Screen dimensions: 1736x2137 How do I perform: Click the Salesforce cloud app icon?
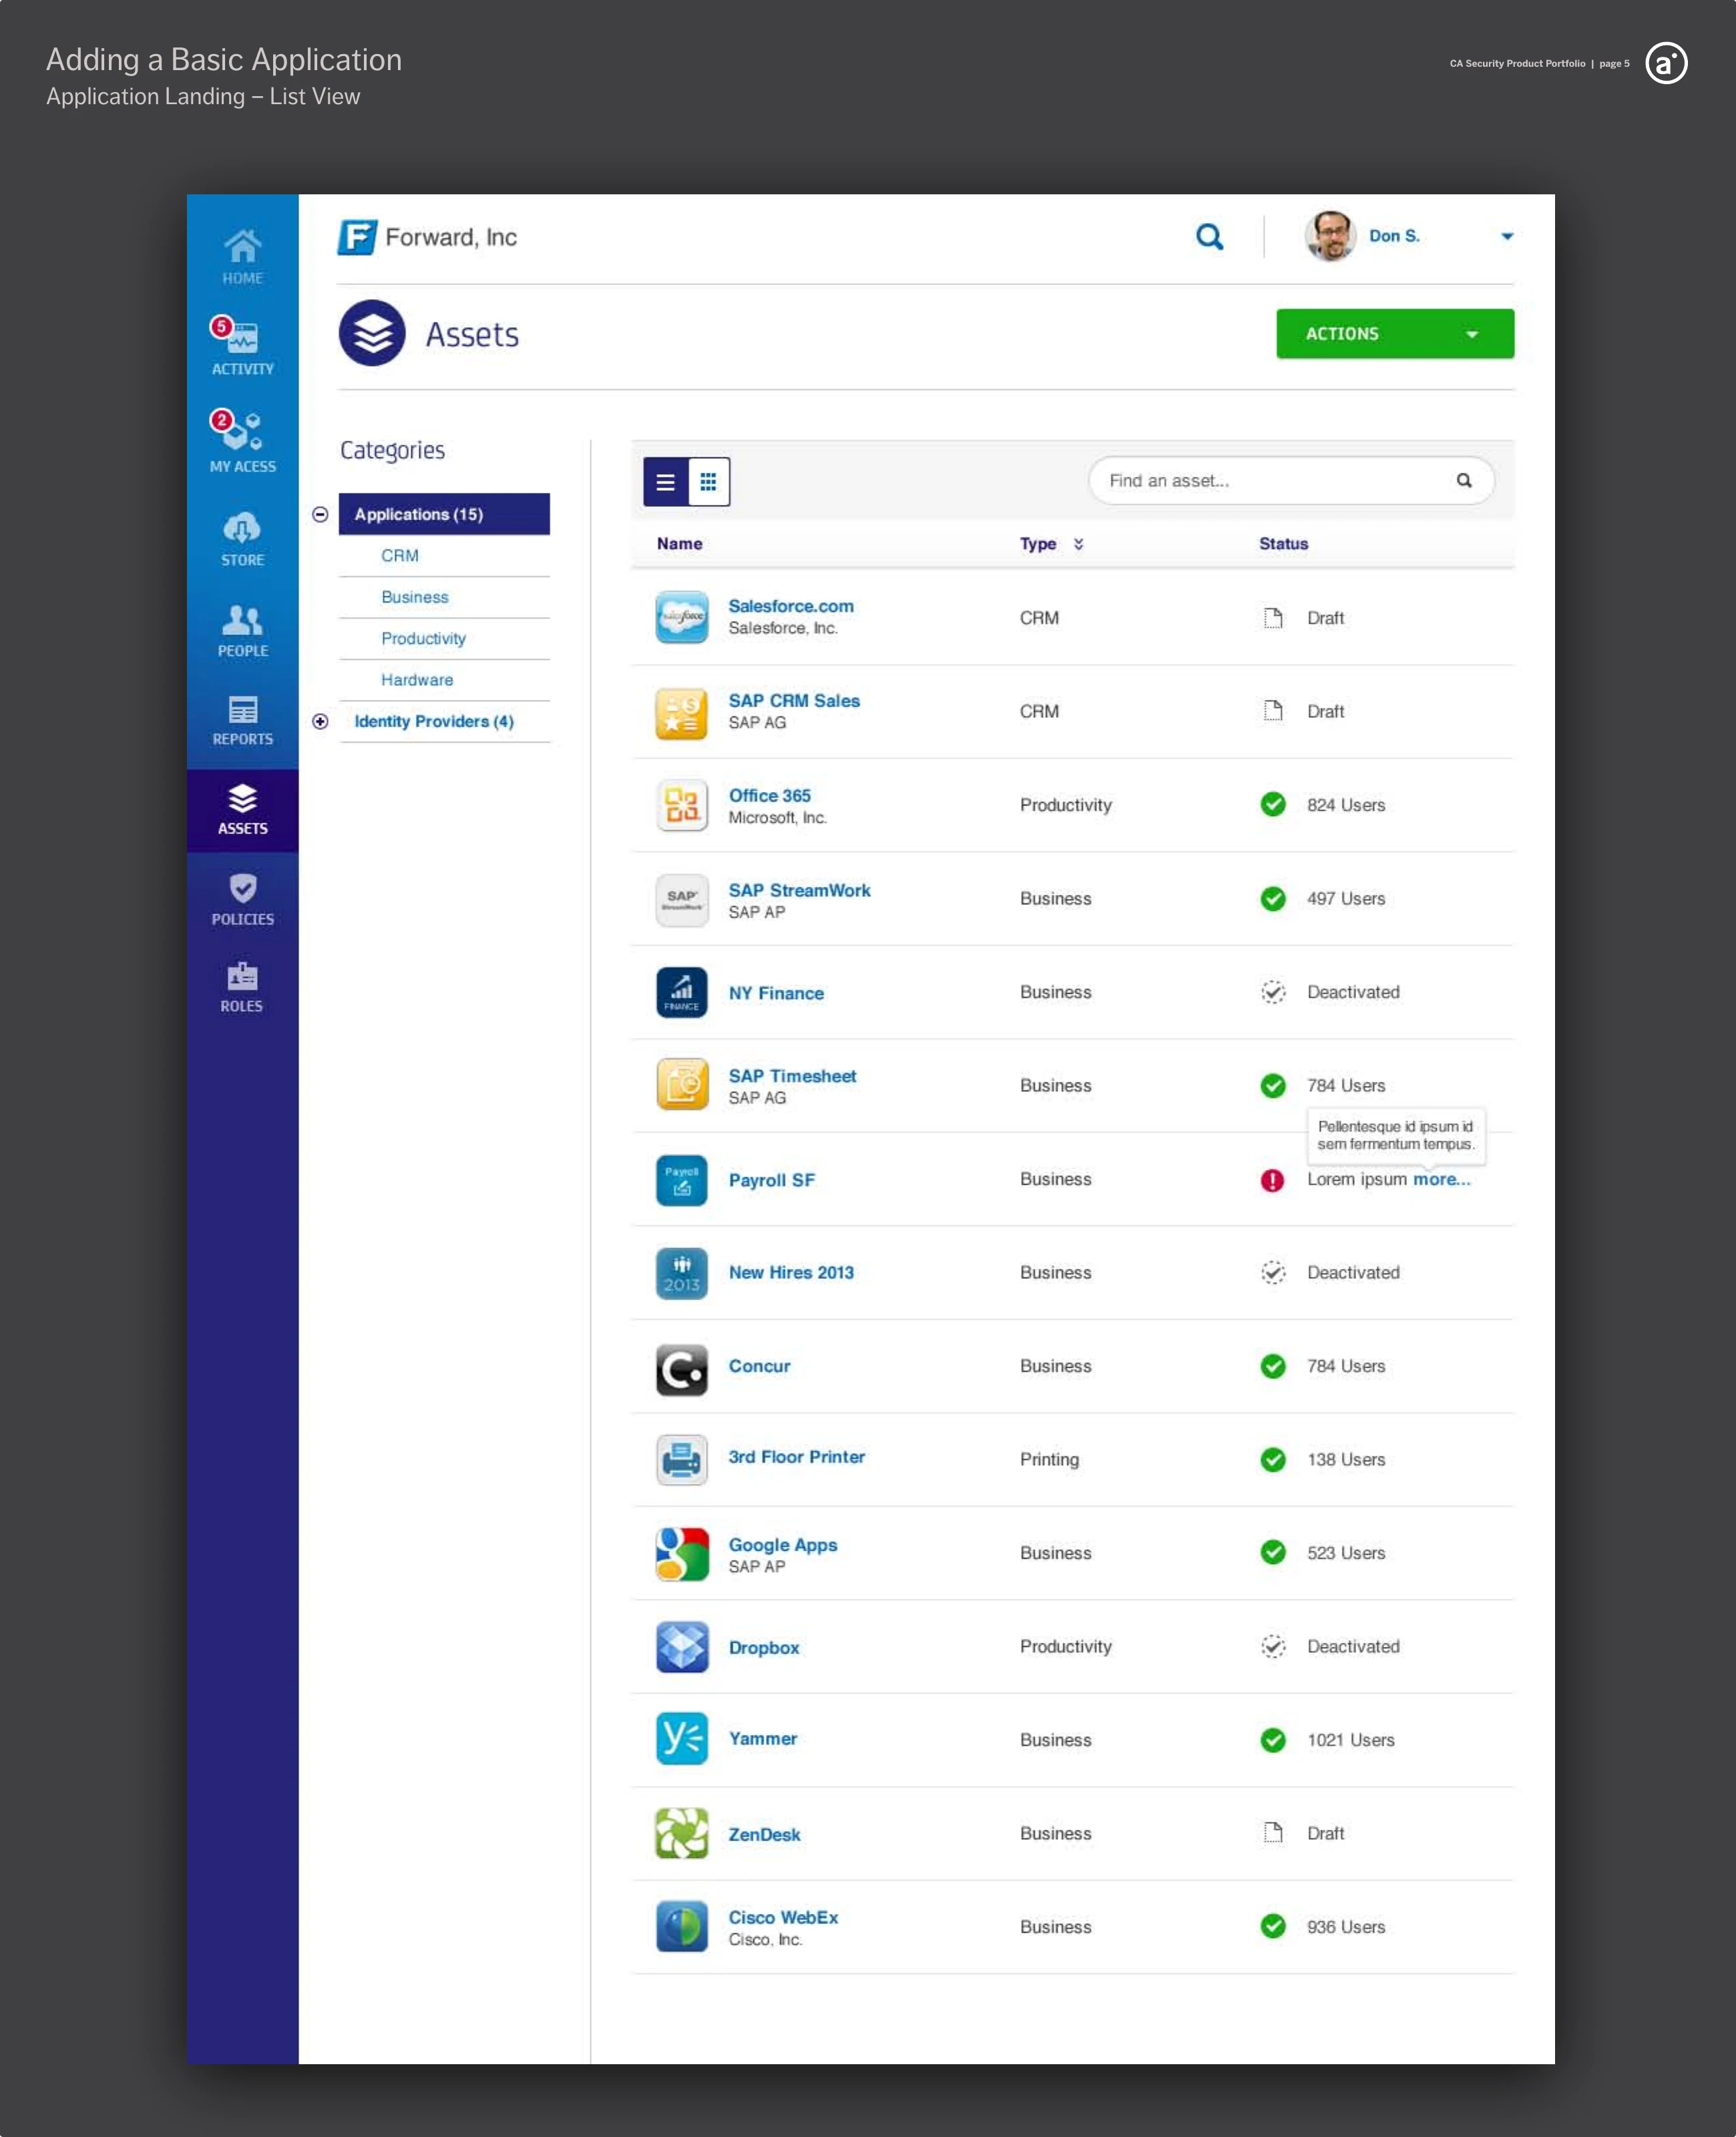coord(681,617)
